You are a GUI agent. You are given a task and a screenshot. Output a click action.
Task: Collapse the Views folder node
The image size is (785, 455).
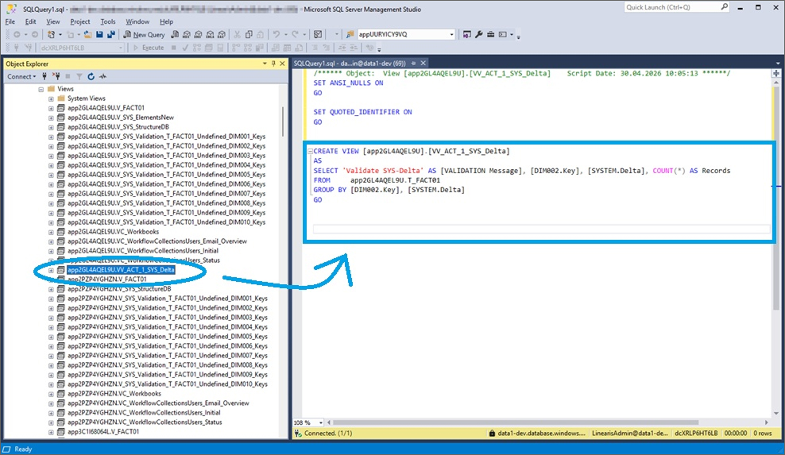pos(41,89)
